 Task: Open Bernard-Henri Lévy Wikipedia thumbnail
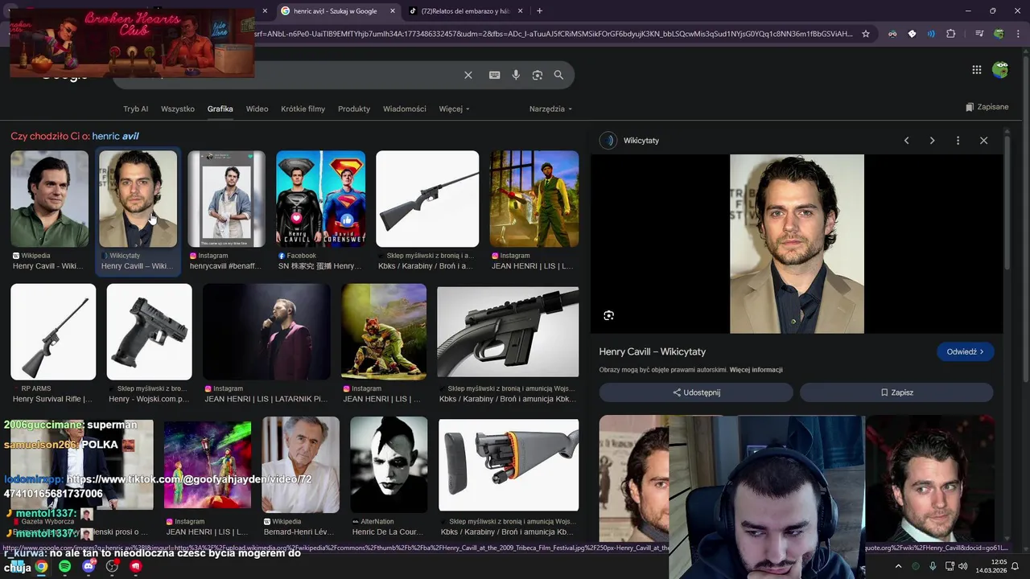300,464
